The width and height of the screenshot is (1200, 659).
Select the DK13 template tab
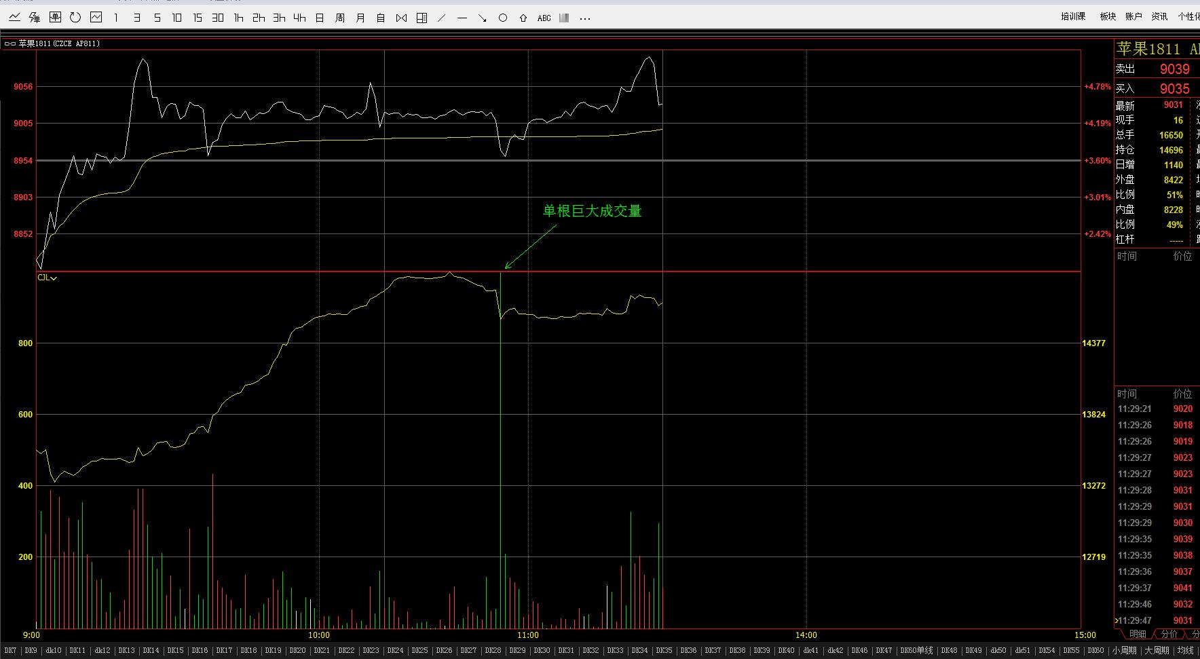(x=126, y=650)
